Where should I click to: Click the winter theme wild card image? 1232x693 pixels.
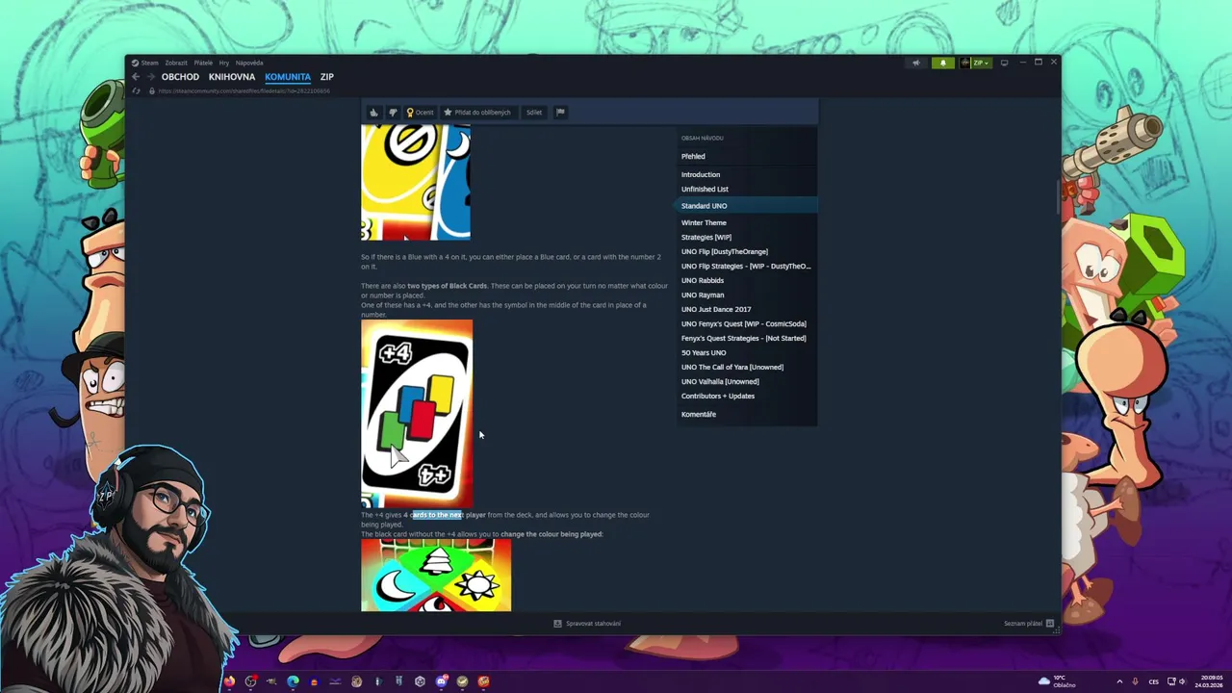click(436, 576)
